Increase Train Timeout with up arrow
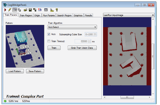 point(89,40)
